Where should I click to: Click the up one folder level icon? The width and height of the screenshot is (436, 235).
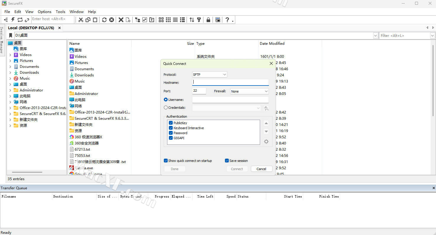click(152, 20)
